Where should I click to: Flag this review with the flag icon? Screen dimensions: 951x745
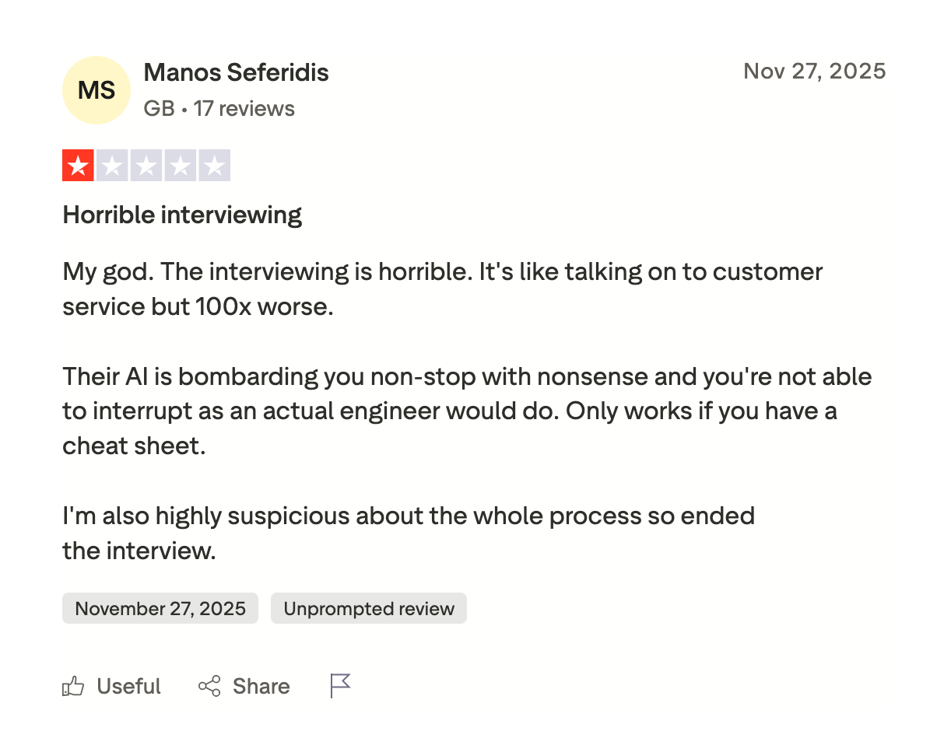(x=340, y=686)
